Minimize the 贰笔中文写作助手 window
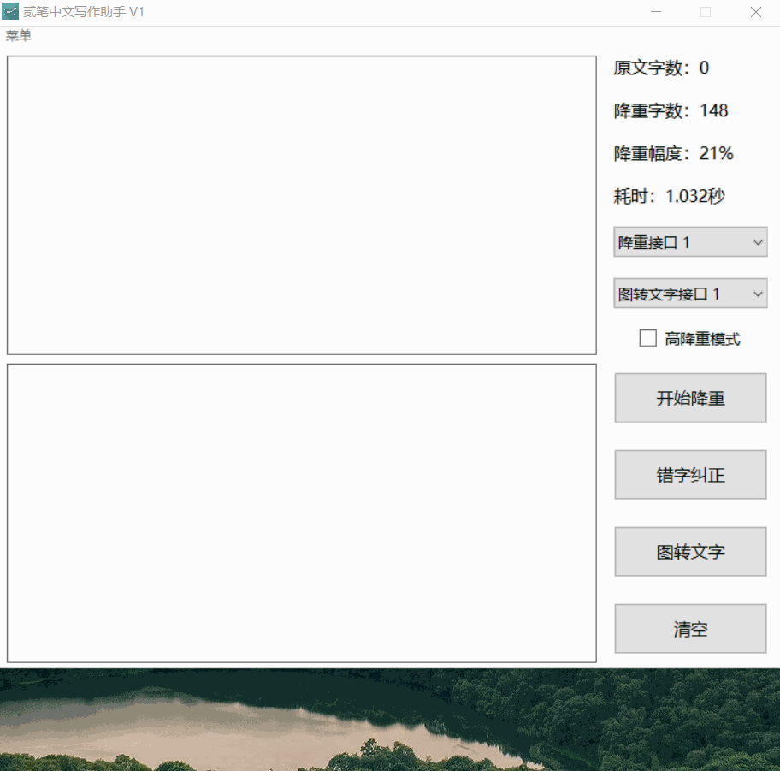This screenshot has height=771, width=780. 656,12
